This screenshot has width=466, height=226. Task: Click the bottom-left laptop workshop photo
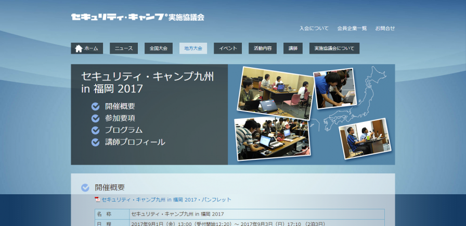click(x=273, y=138)
